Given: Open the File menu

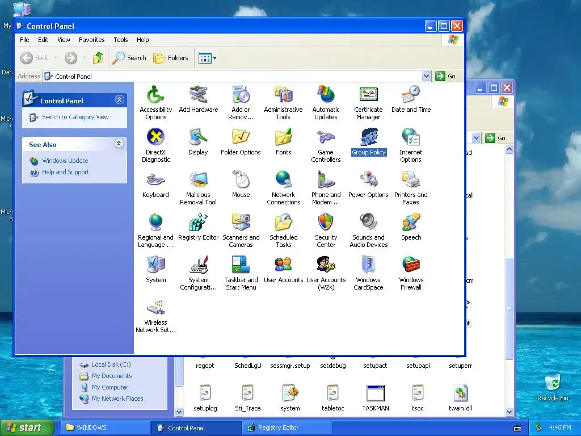Looking at the screenshot, I should 24,40.
